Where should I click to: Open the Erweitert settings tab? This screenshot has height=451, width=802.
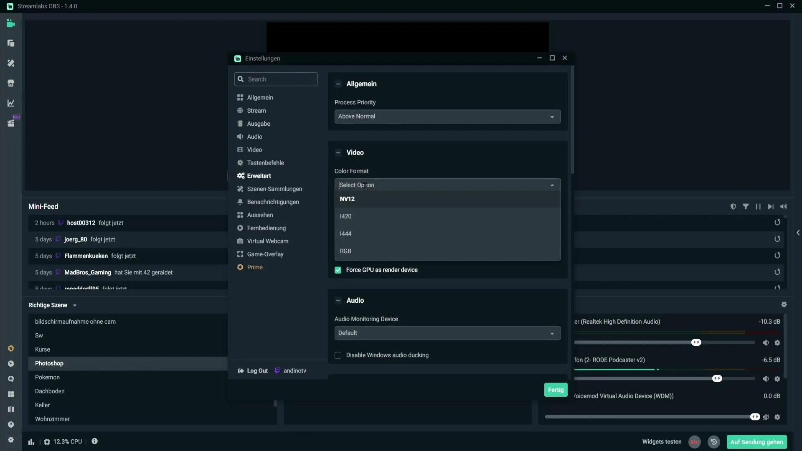[258, 176]
